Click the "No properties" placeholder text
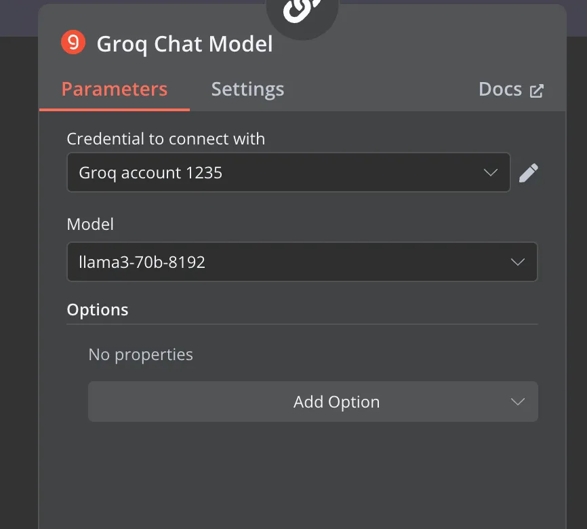587x529 pixels. pos(140,355)
